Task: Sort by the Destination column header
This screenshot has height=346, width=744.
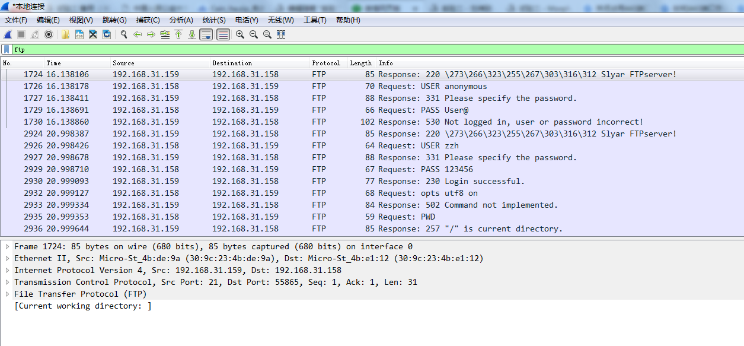Action: (x=260, y=63)
